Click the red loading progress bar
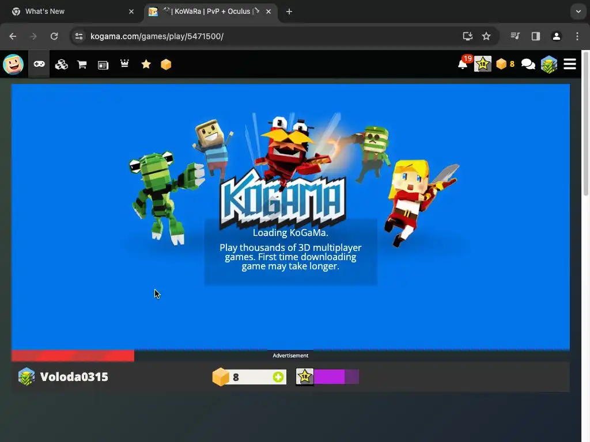Viewport: 590px width, 442px height. pyautogui.click(x=73, y=356)
